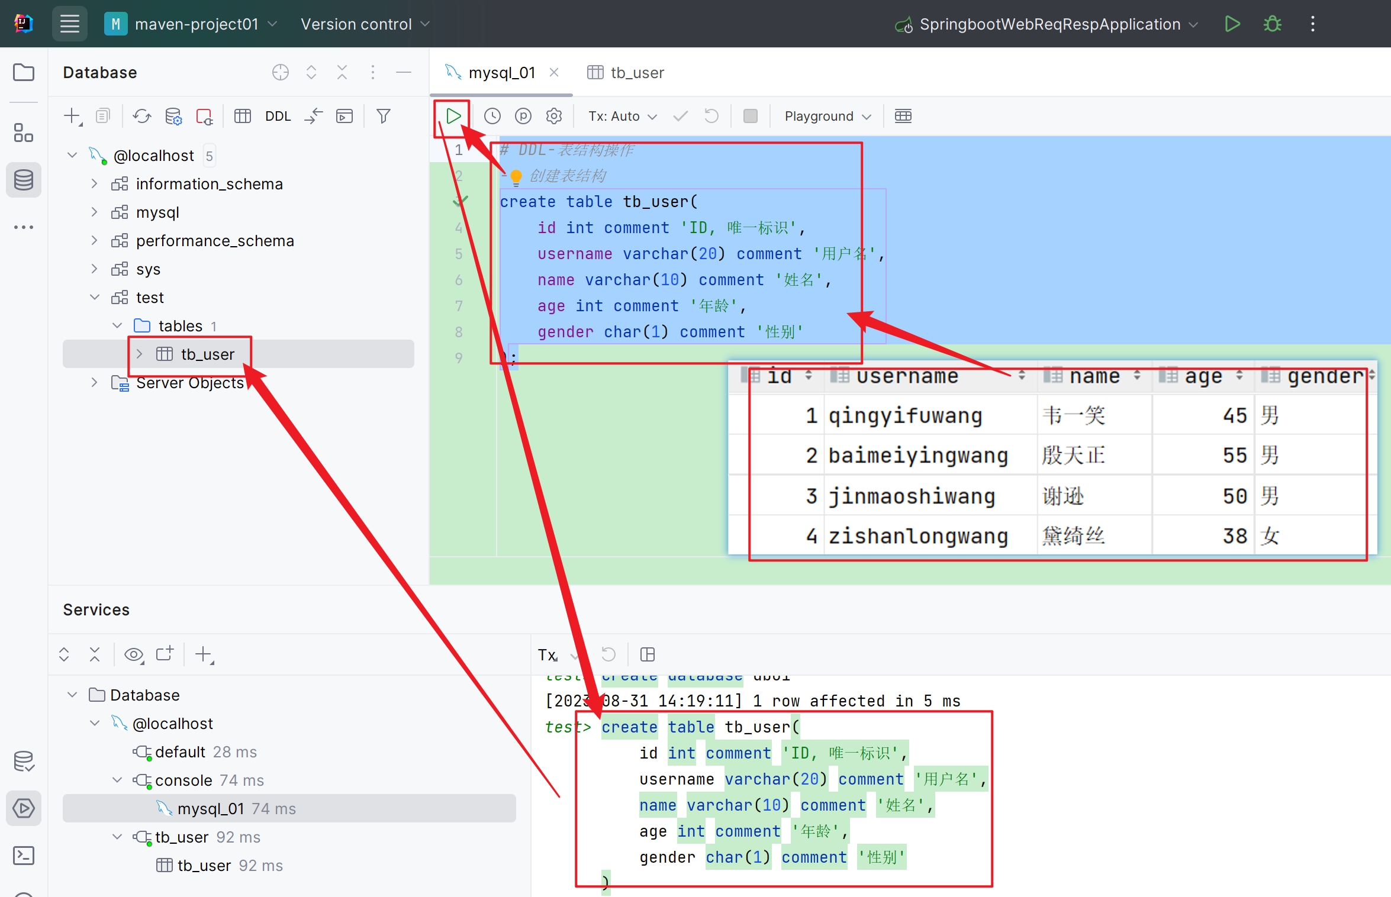
Task: Open the query settings icon
Action: tap(553, 115)
